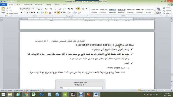Switch to the Insert tab

pos(18,5)
